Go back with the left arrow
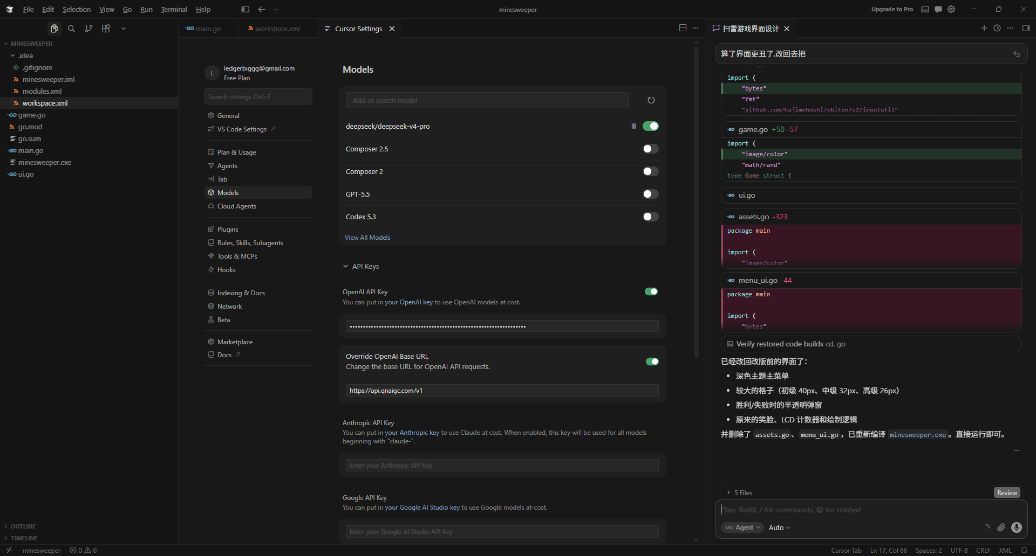Screen dimensions: 1036x556 [x=262, y=9]
